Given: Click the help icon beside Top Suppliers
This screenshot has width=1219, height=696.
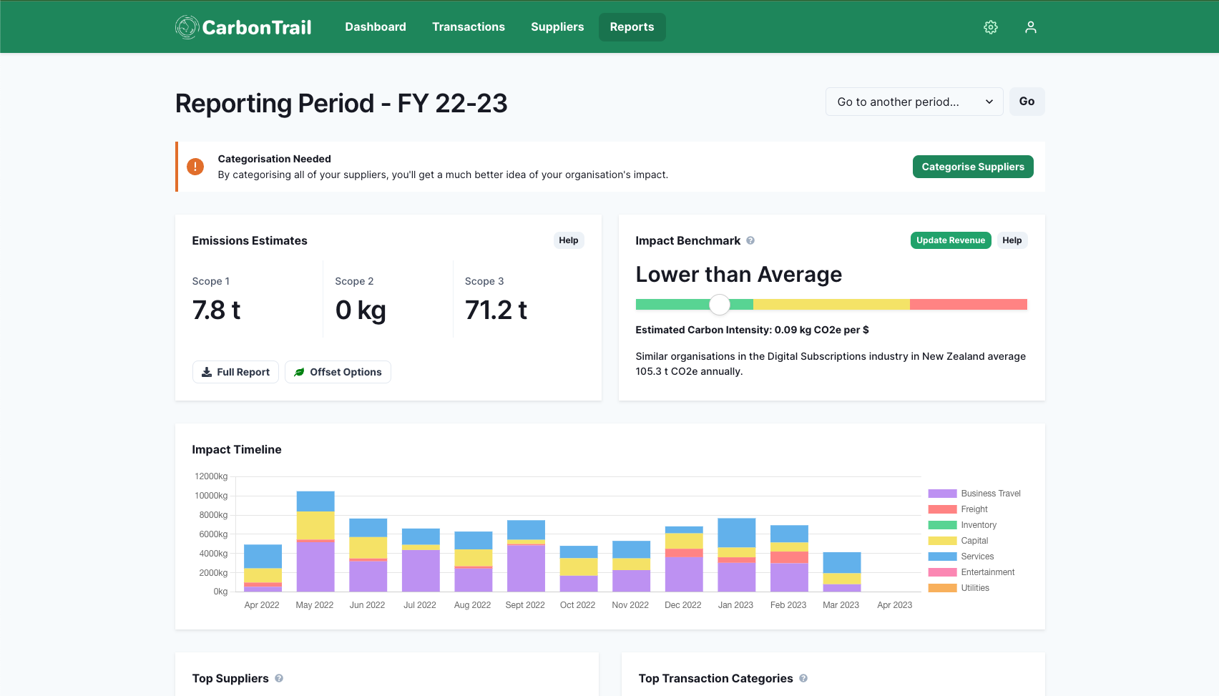Looking at the screenshot, I should (279, 678).
